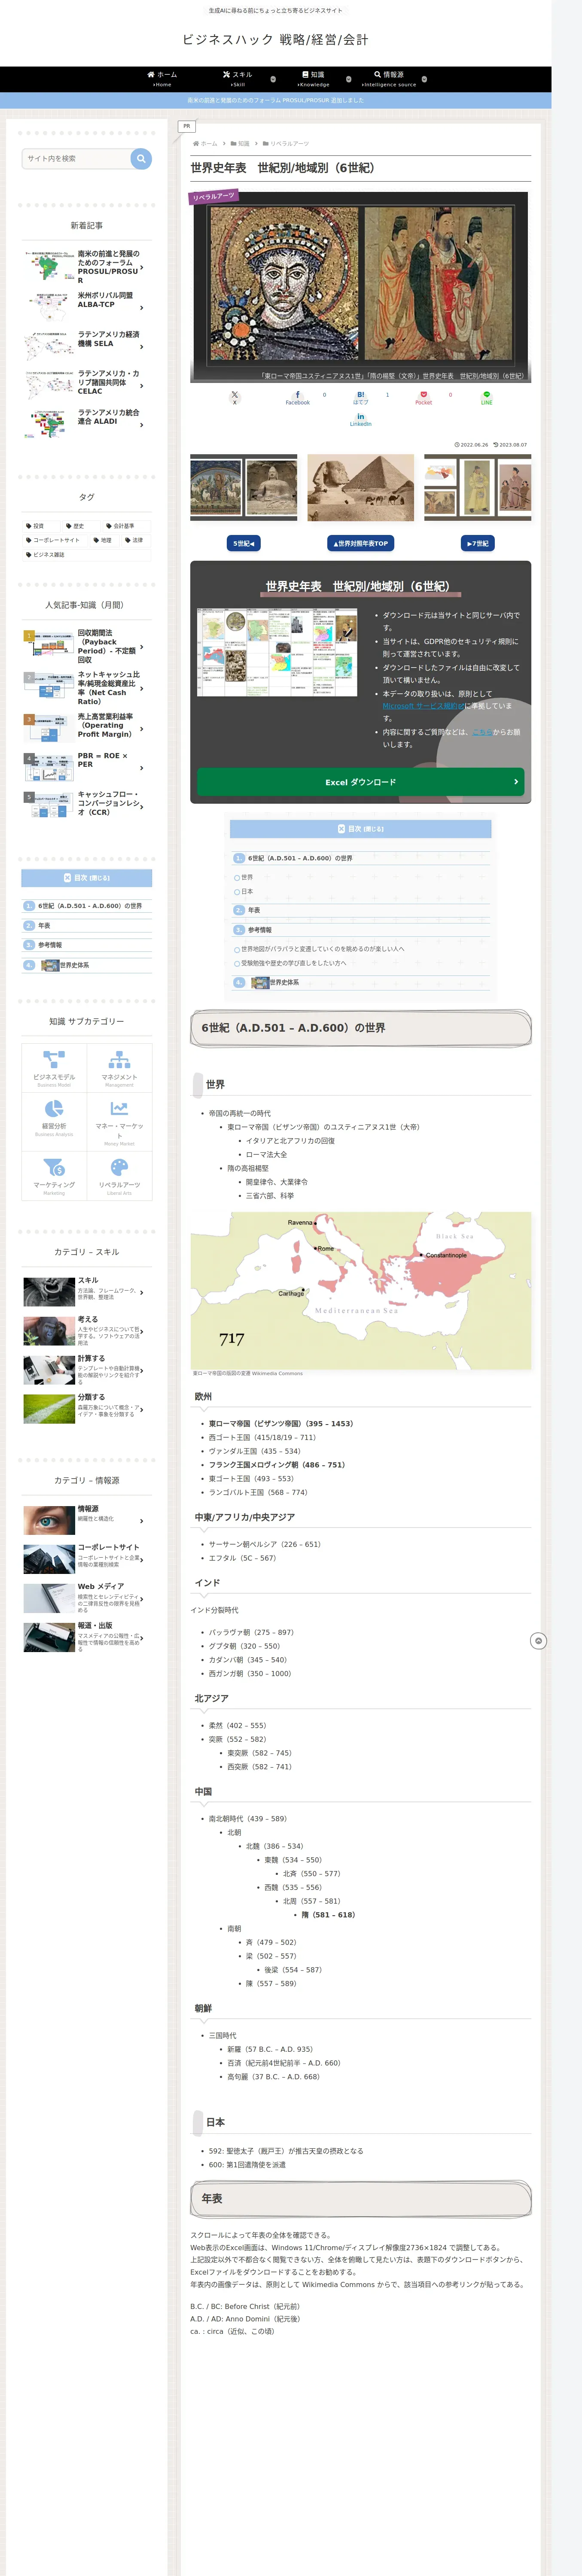Jump to 日本 in main table of contents

(x=247, y=891)
